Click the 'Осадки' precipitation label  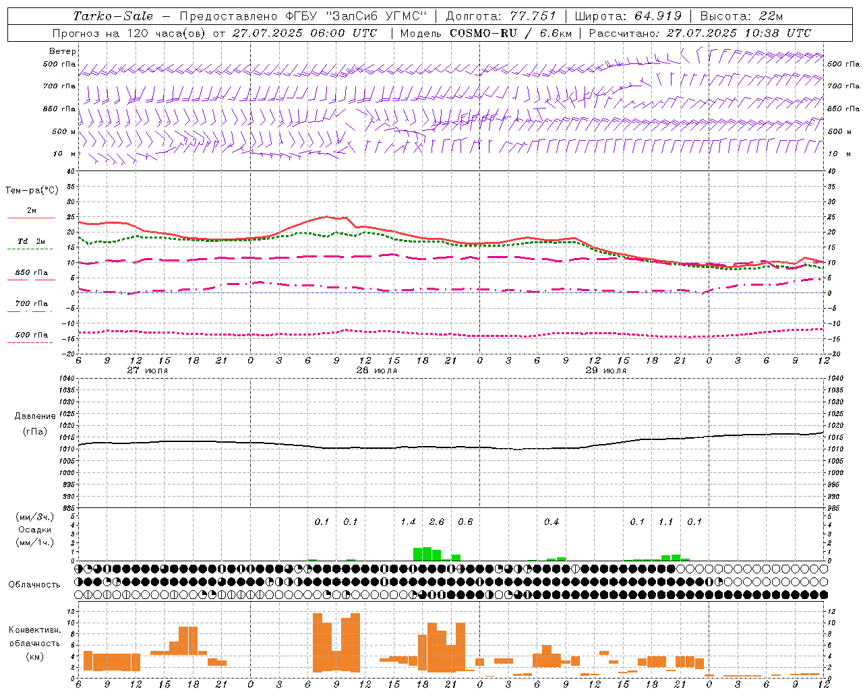(35, 530)
